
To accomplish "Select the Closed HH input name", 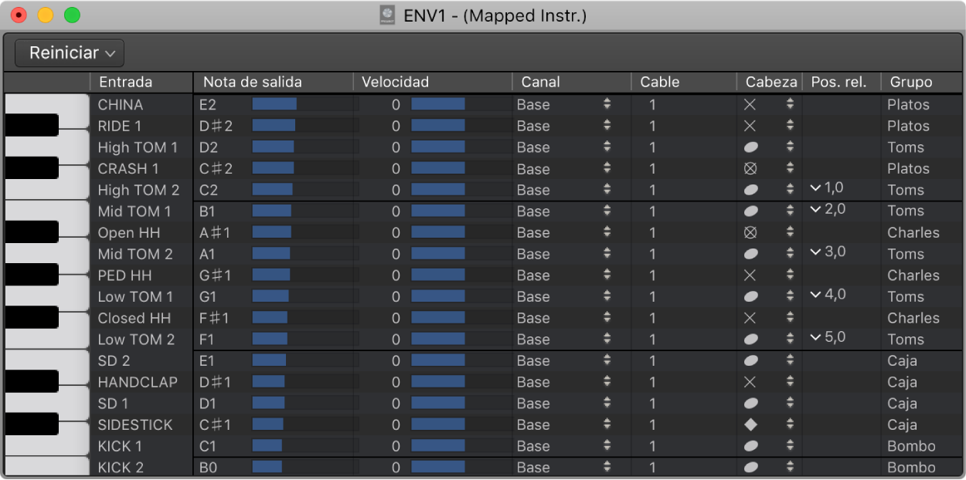I will 133,318.
